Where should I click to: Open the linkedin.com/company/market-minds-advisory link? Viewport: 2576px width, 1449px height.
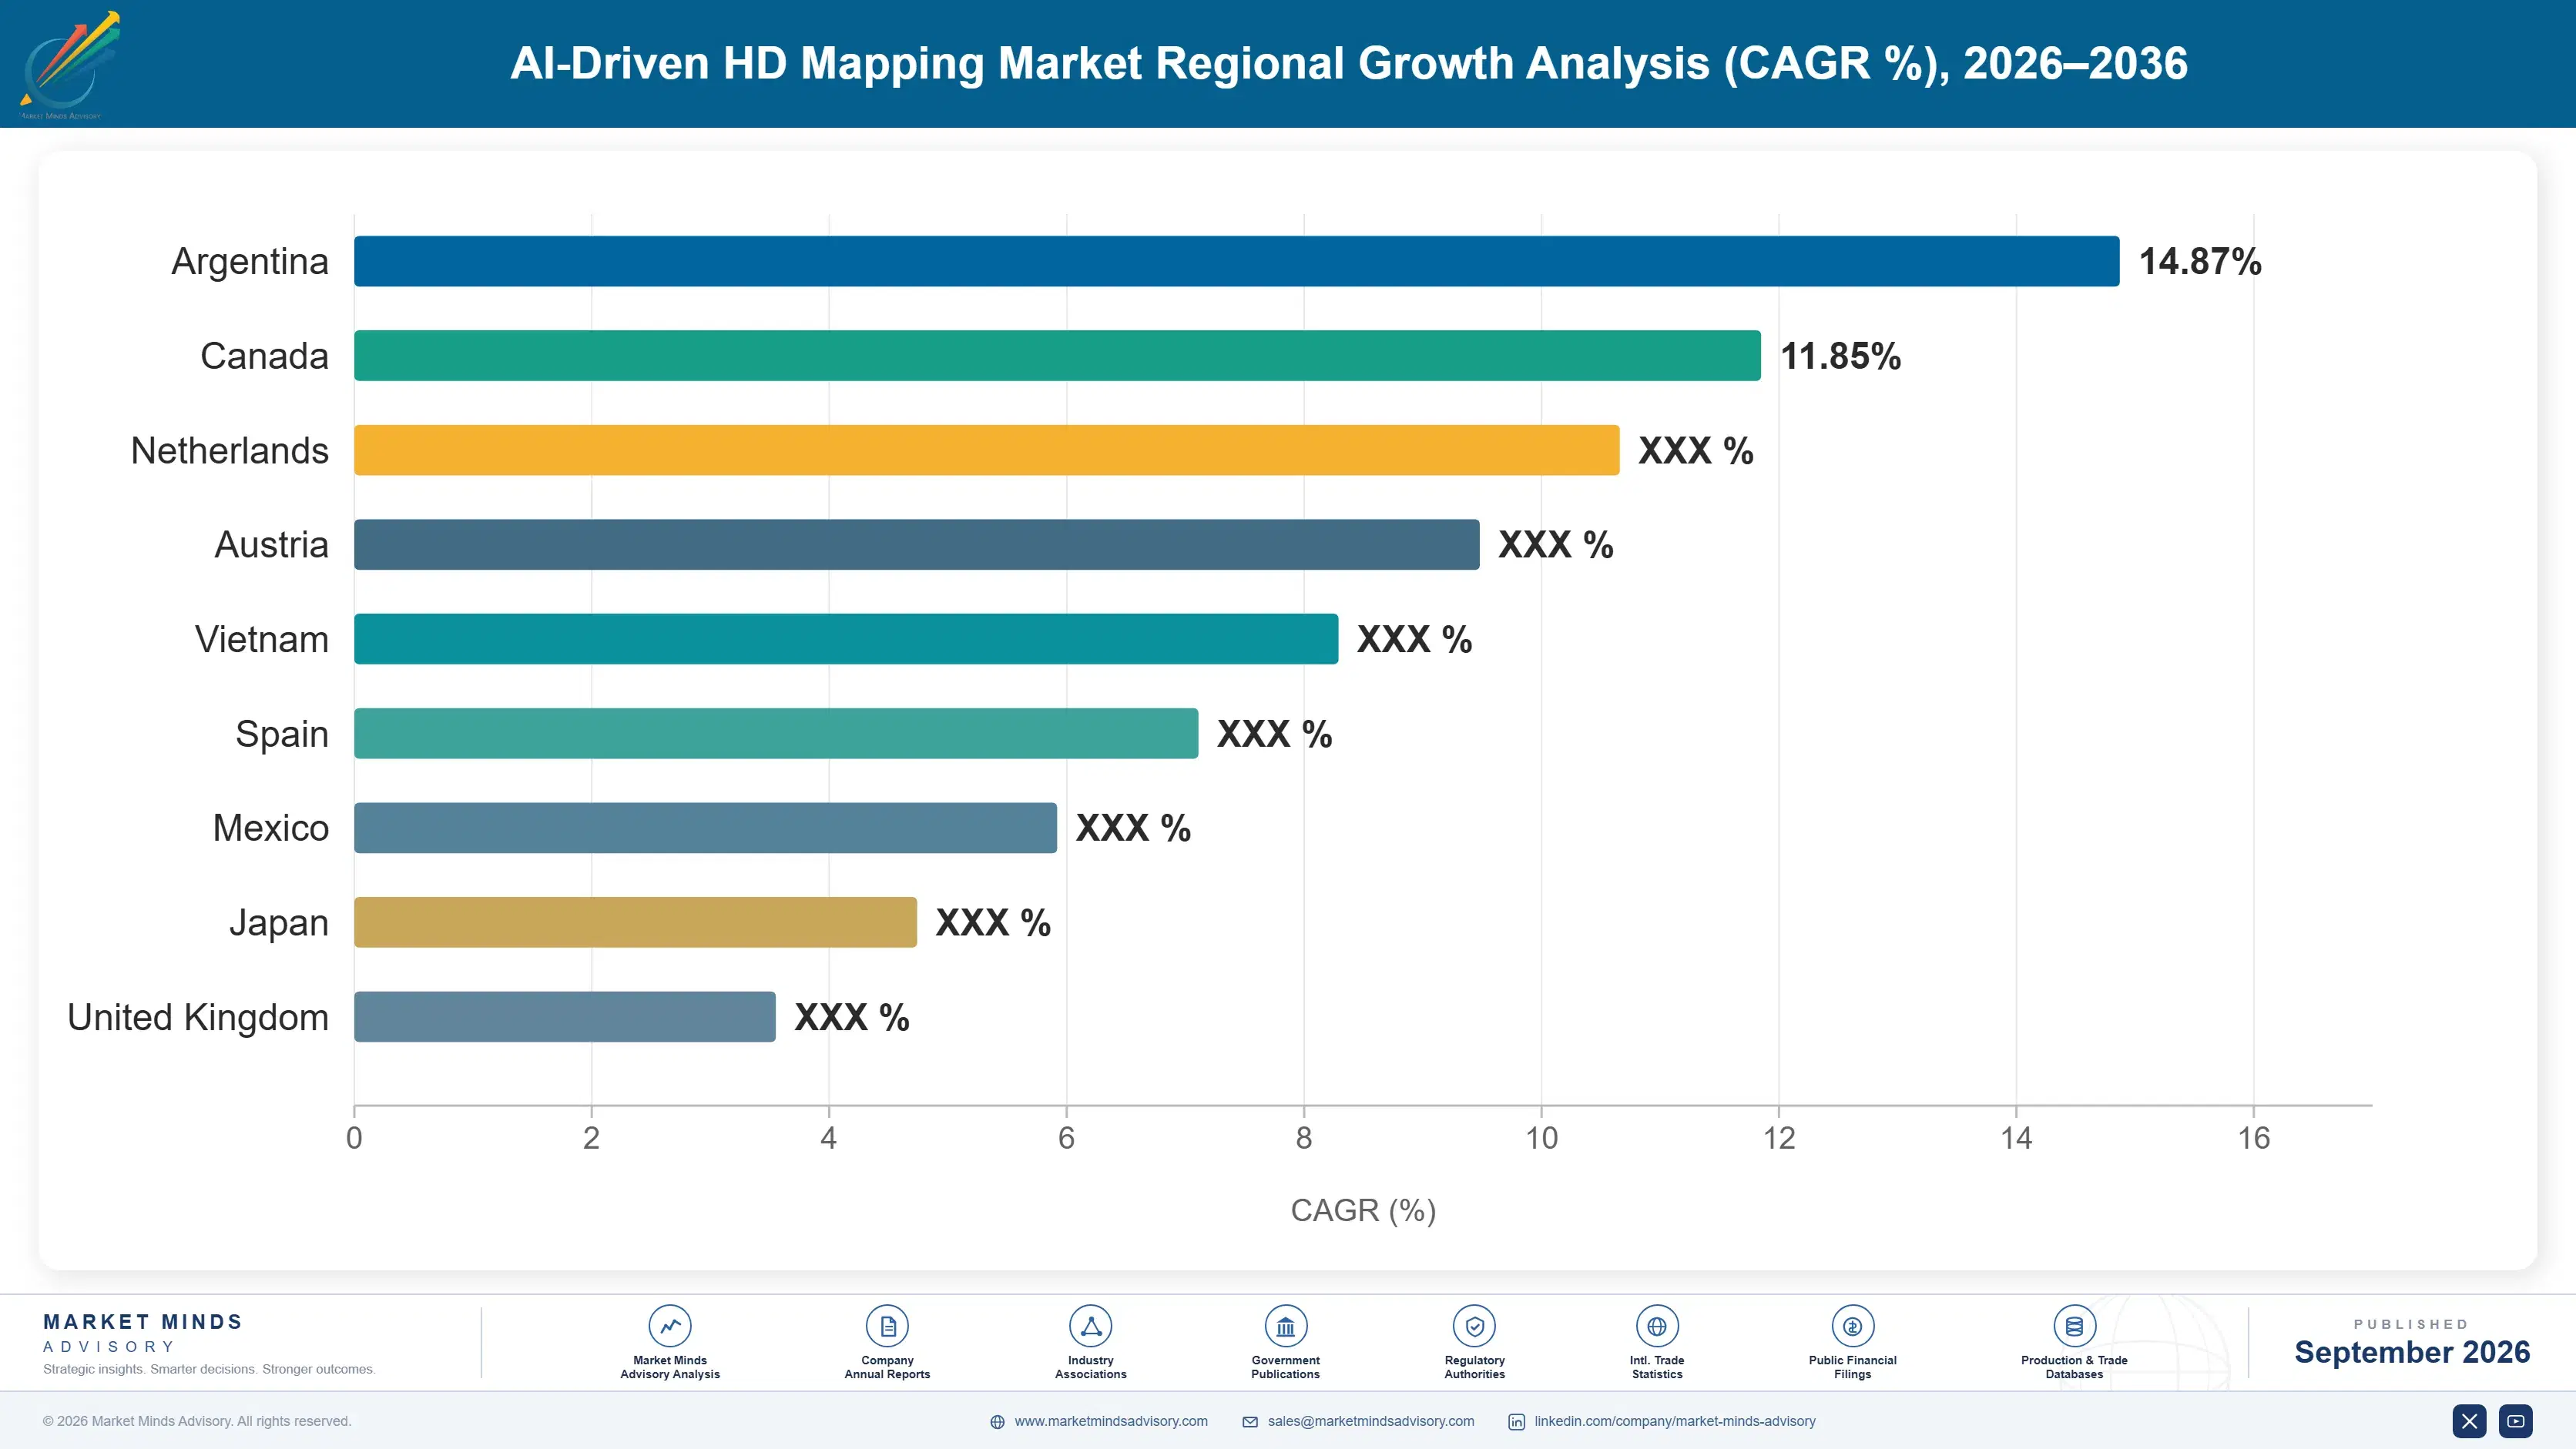point(1675,1421)
